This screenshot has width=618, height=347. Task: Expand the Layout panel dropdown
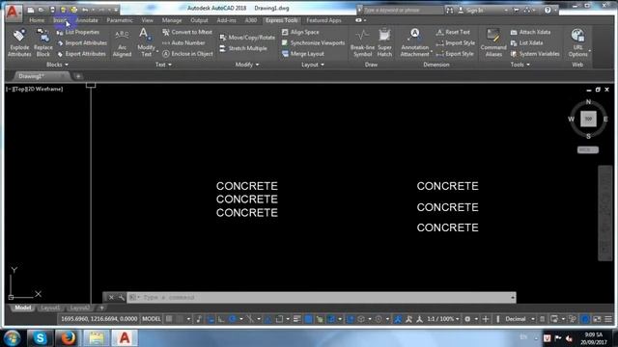[313, 65]
